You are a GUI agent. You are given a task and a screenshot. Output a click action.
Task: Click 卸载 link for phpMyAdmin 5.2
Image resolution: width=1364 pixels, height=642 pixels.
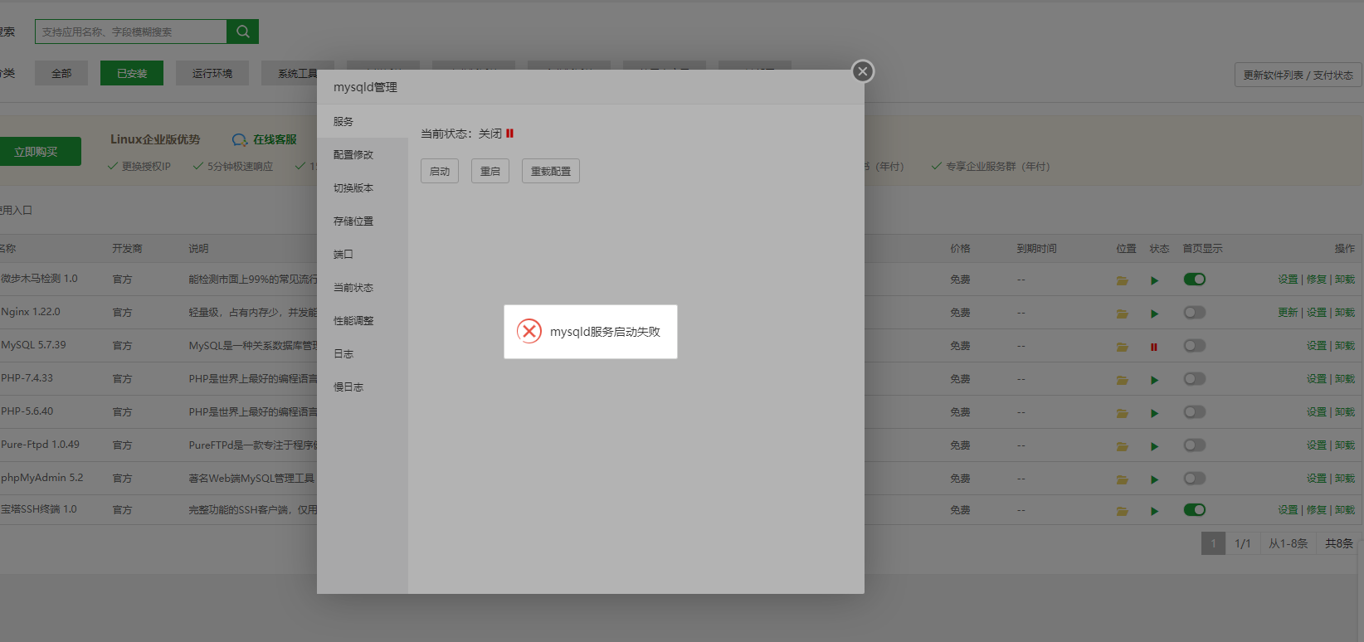coord(1345,479)
